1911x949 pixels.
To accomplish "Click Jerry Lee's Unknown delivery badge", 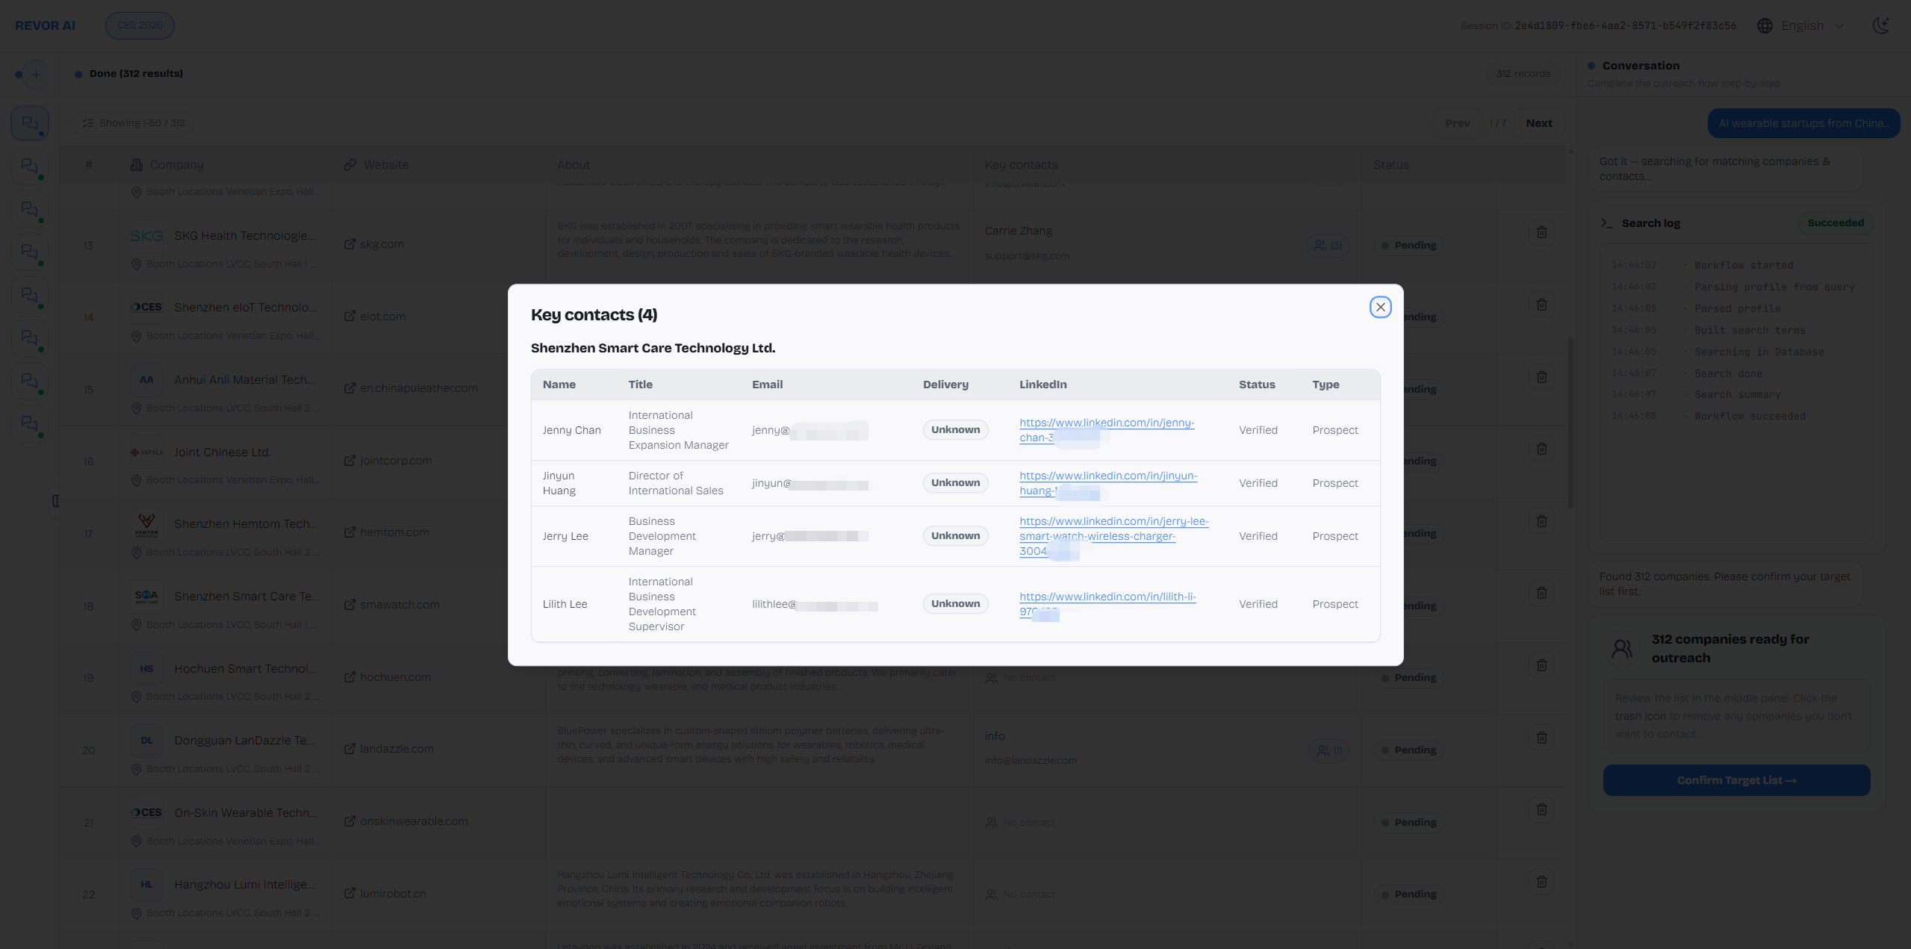I will click(955, 536).
